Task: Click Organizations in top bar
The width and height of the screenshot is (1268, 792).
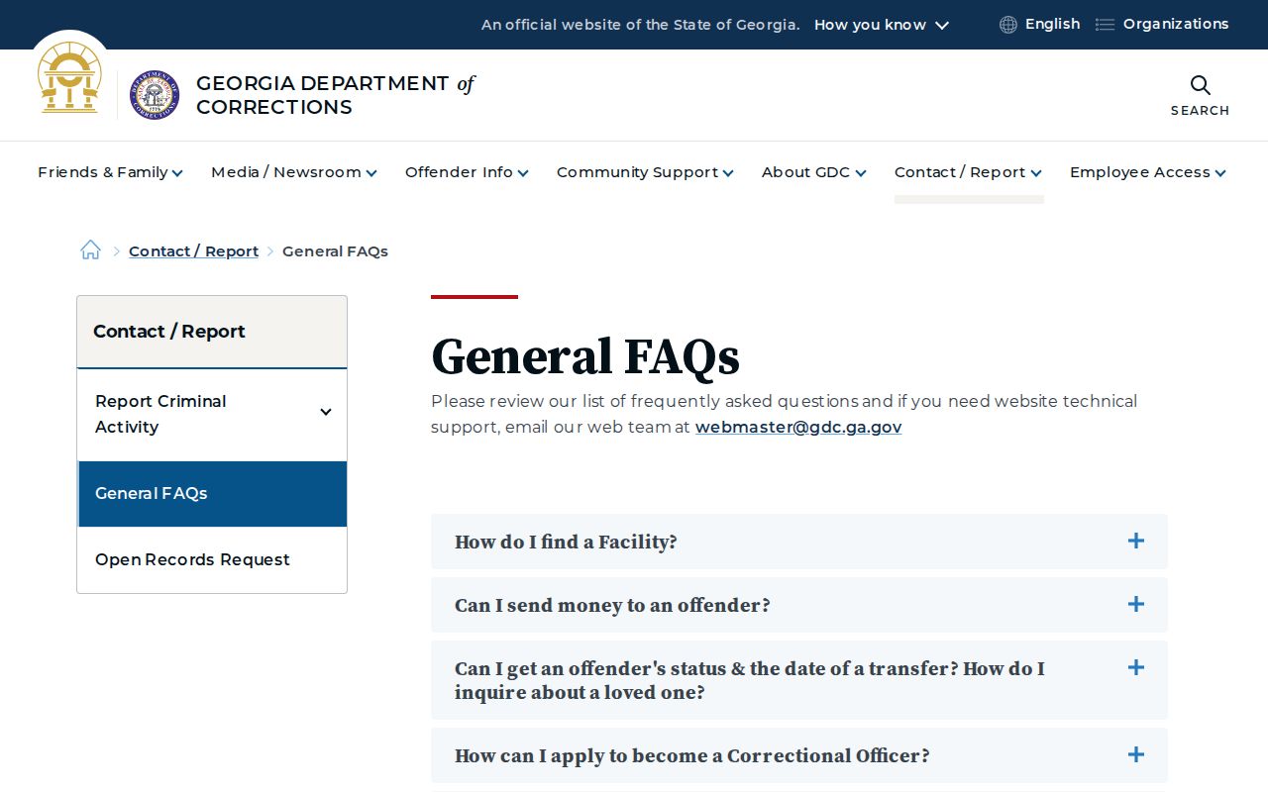Action: click(1176, 24)
